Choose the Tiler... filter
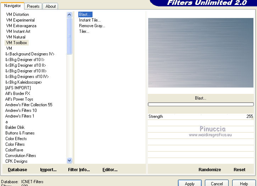257x186 pixels. 84,31
